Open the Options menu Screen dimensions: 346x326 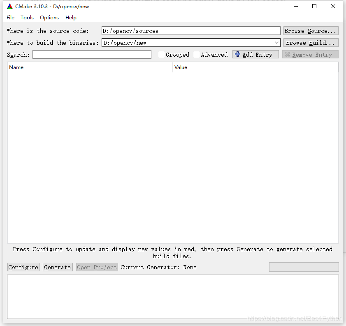49,18
